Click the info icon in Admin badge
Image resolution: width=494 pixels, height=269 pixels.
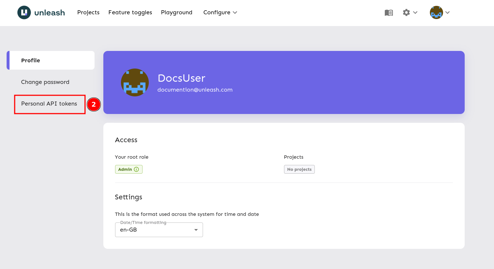(x=136, y=169)
